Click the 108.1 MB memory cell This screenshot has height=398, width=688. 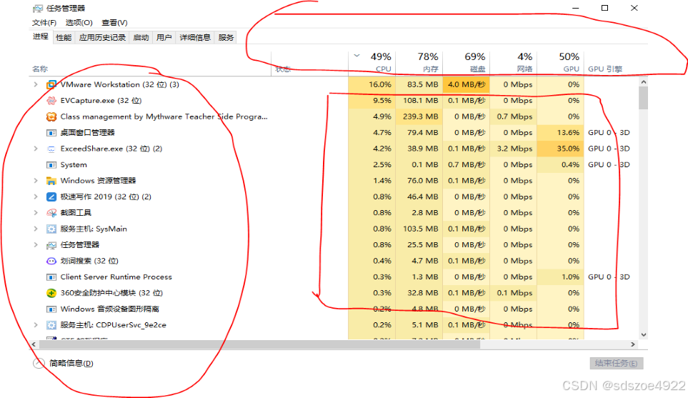point(419,101)
